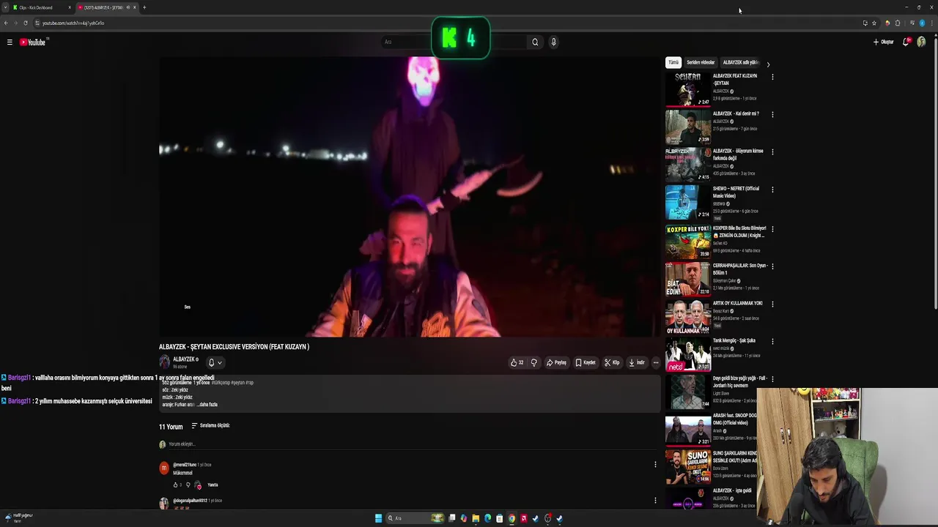This screenshot has height=527, width=938.
Task: Open the YouTube notifications bell
Action: [x=906, y=42]
